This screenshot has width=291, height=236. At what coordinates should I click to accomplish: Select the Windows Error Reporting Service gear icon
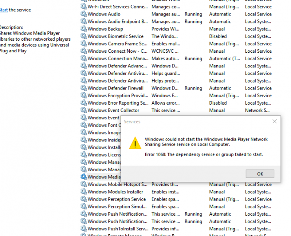[x=83, y=103]
